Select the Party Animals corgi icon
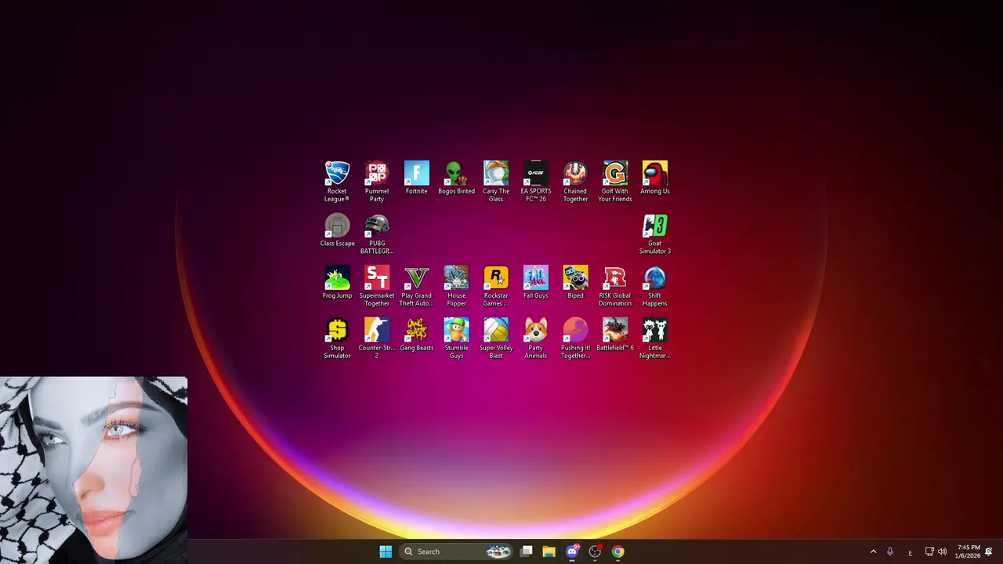1003x564 pixels. coord(536,338)
